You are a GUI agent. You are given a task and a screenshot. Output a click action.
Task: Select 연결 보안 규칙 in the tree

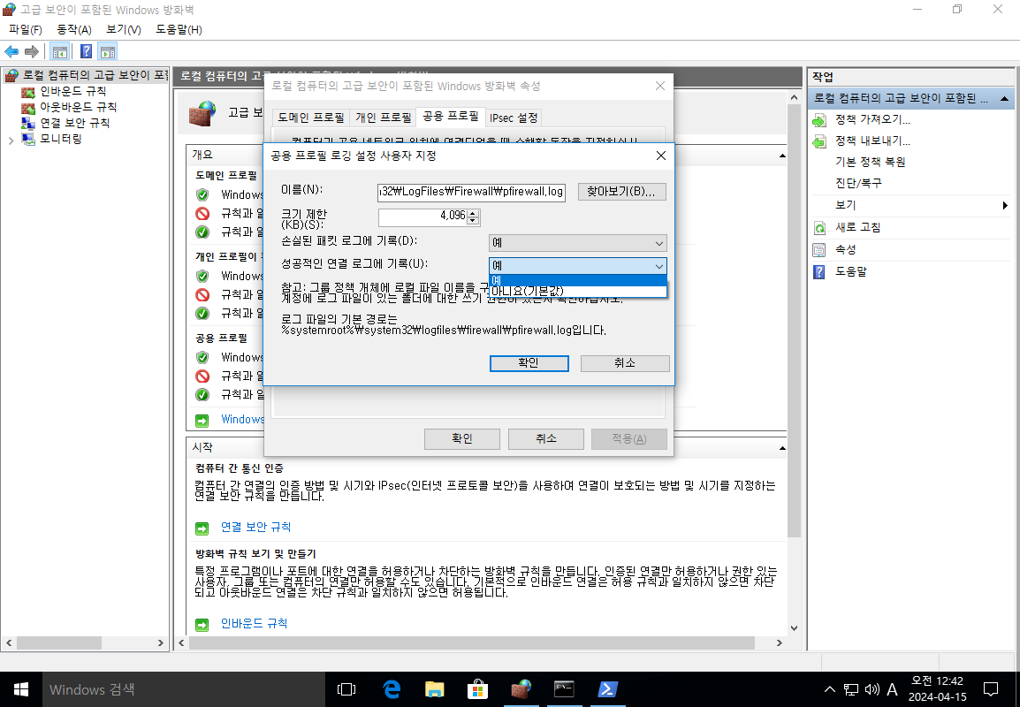(75, 122)
